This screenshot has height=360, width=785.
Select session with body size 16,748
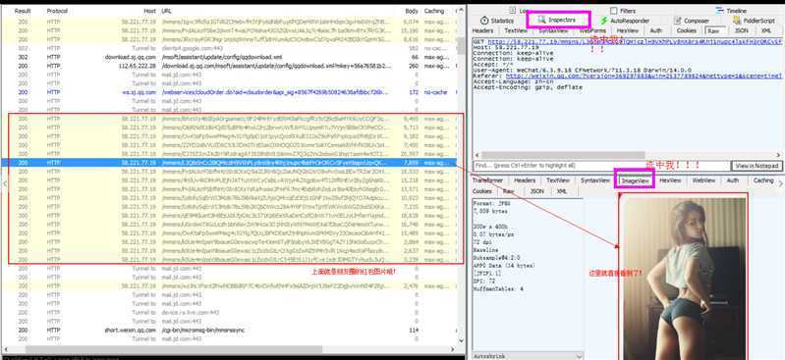coord(230,225)
